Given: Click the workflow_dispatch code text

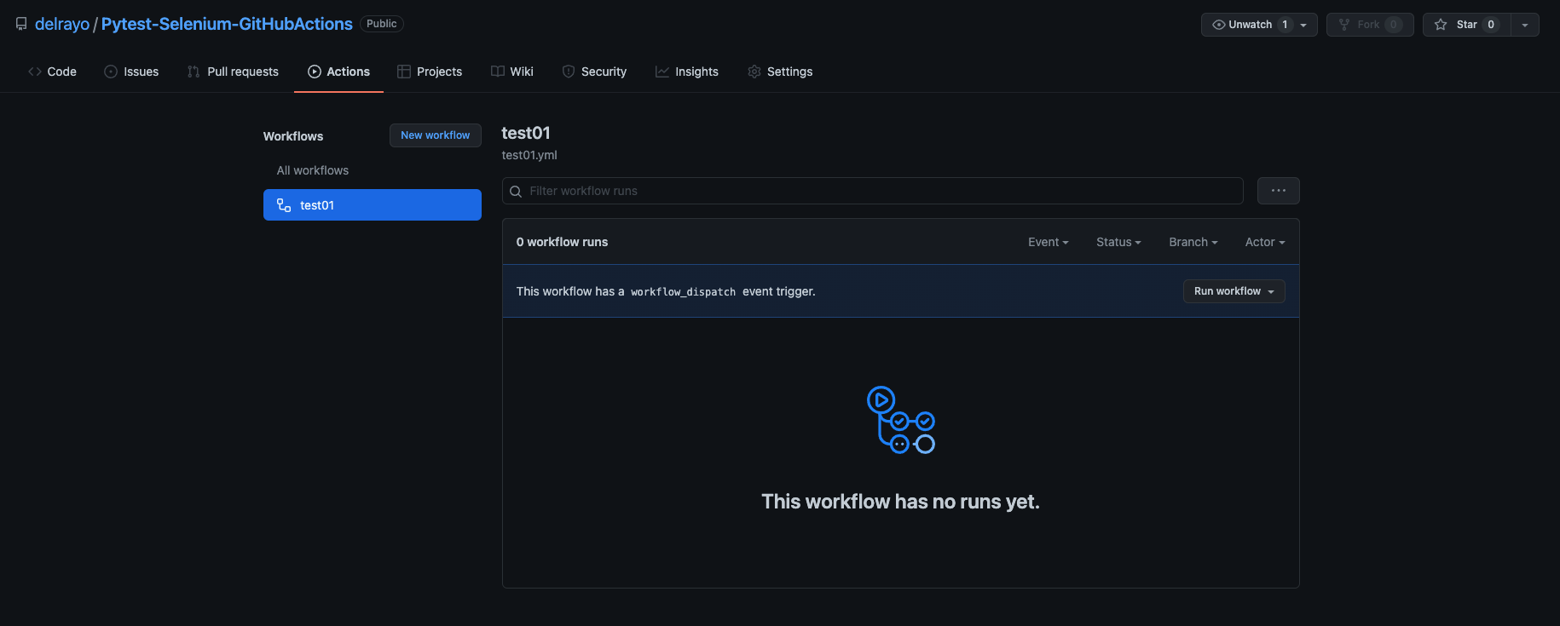Looking at the screenshot, I should (x=683, y=292).
